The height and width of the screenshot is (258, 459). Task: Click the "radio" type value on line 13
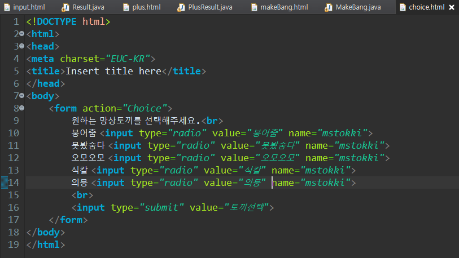[x=178, y=170]
